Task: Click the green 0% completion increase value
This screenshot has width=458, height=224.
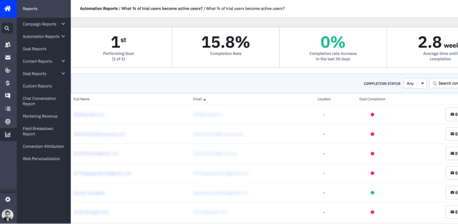Action: 333,42
